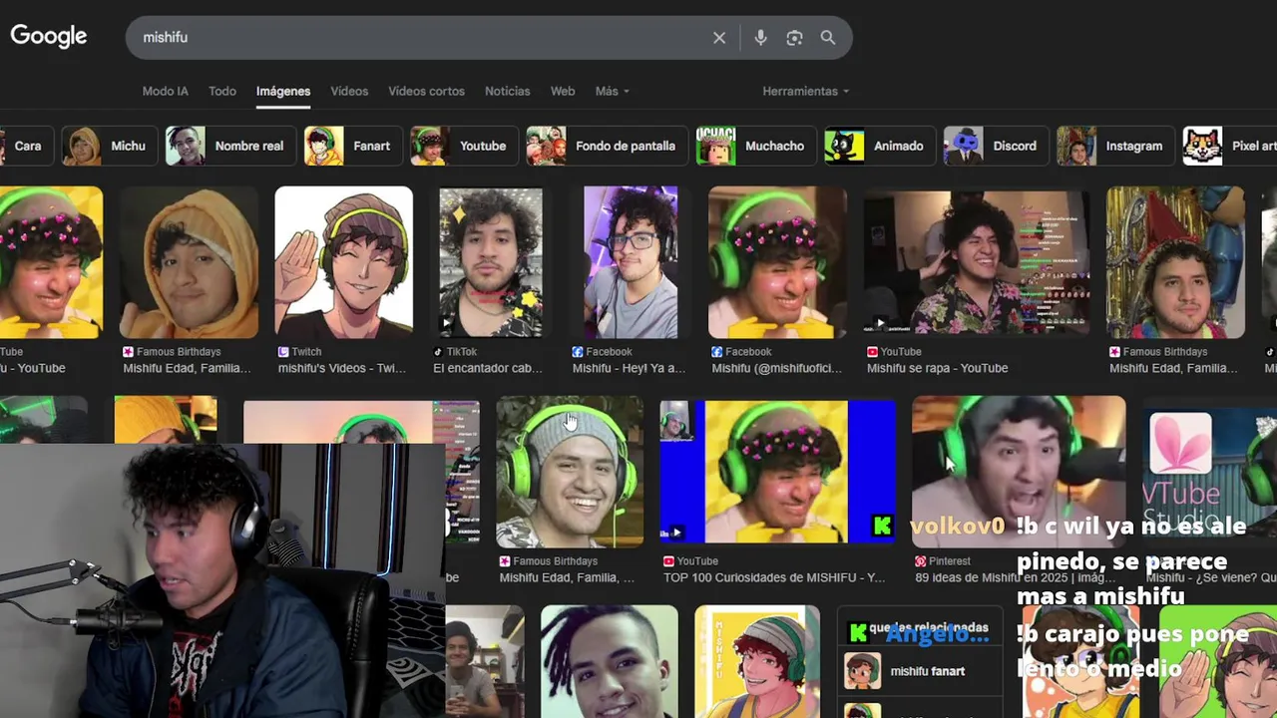This screenshot has width=1277, height=718.
Task: Open Mishifu se rapa - YouTube link
Action: 937,368
